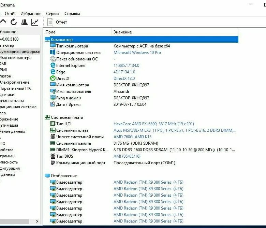Click the Системная плата group header icon
The width and height of the screenshot is (266, 228).
click(x=47, y=117)
